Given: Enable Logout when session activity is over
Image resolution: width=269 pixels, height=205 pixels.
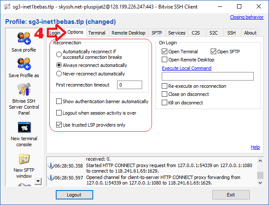Looking at the screenshot, I should 59,113.
